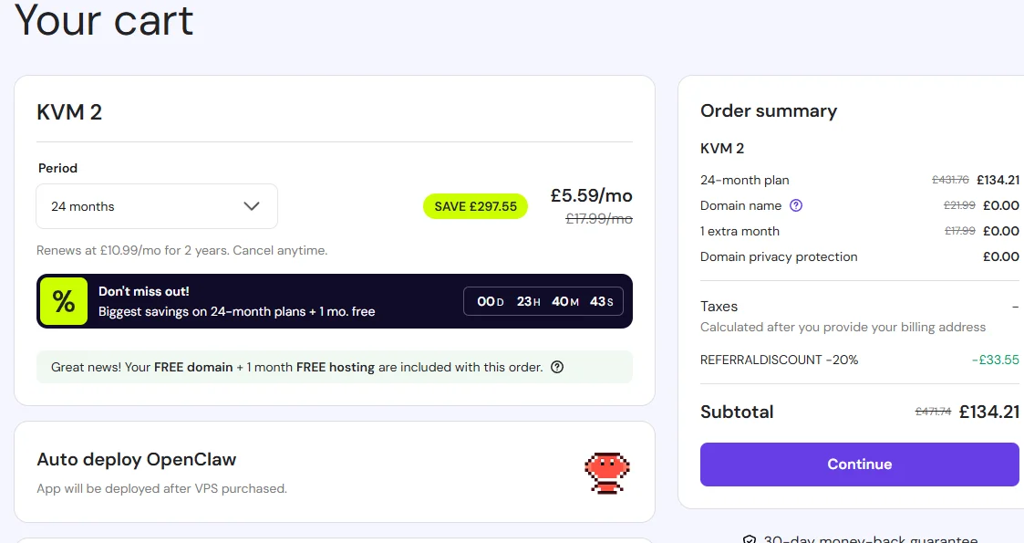Click the OpenClaw pixel crab mascot icon
The image size is (1024, 543).
point(606,472)
